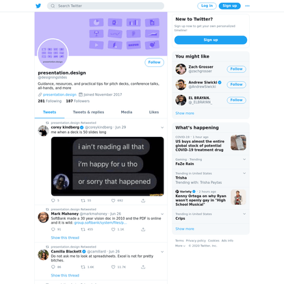Open the three-dot more menu in header
The height and width of the screenshot is (284, 284).
(x=247, y=6)
